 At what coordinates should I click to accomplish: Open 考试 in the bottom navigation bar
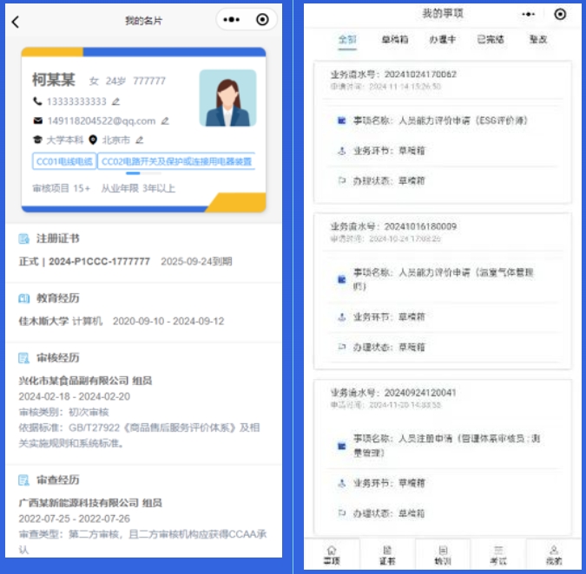498,554
